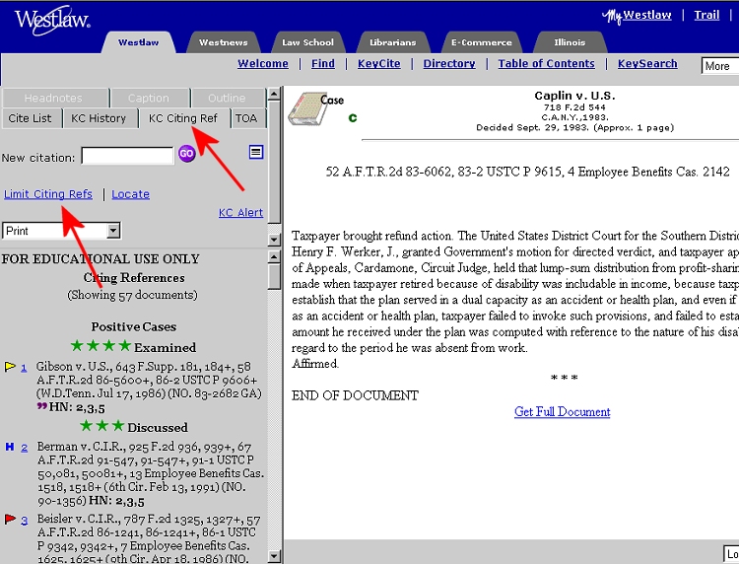Click three green stars Discussed rating
739x564 pixels.
coord(101,426)
